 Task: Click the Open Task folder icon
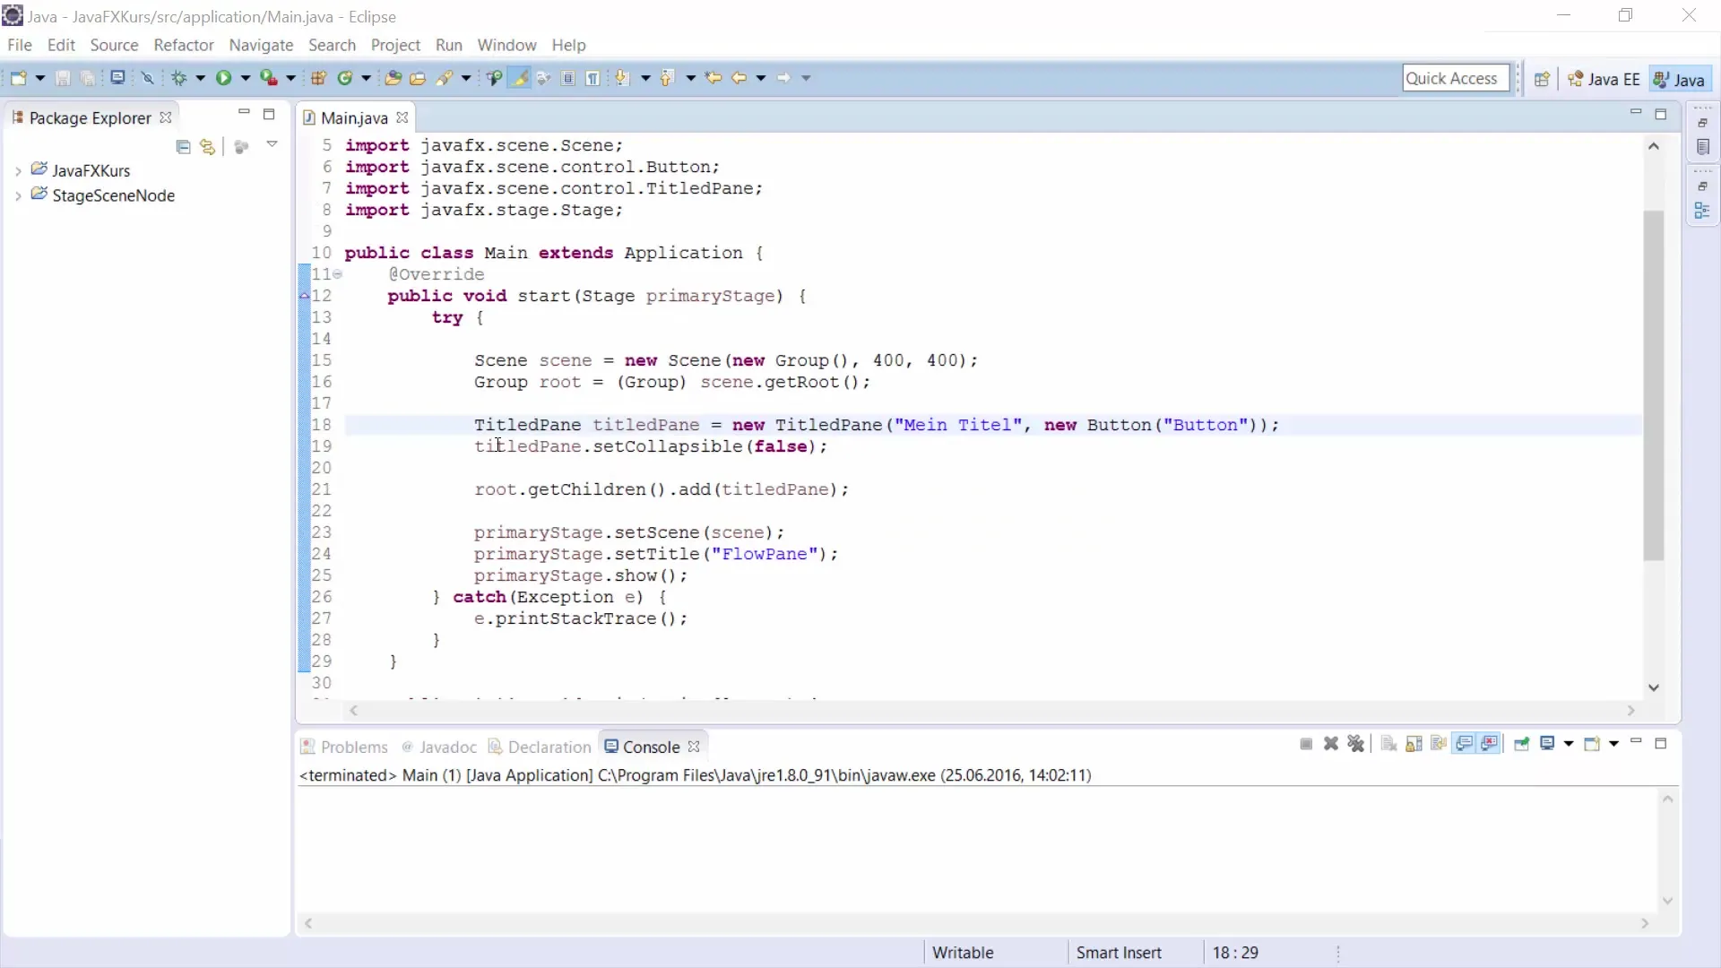[x=418, y=78]
